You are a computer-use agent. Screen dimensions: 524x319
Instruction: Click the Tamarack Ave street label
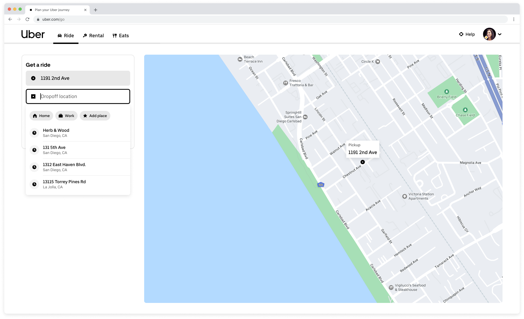point(444,261)
